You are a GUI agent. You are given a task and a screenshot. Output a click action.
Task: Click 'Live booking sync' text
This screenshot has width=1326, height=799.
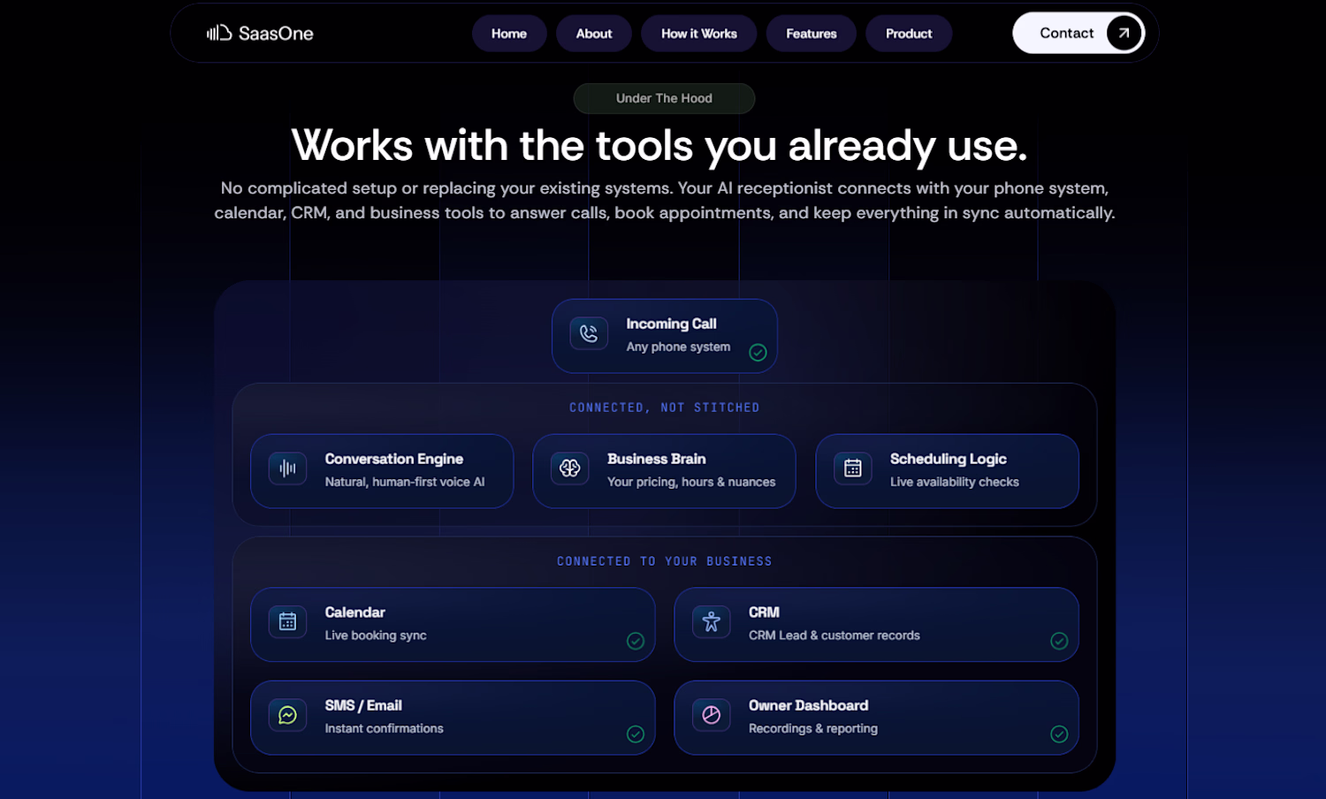coord(376,635)
